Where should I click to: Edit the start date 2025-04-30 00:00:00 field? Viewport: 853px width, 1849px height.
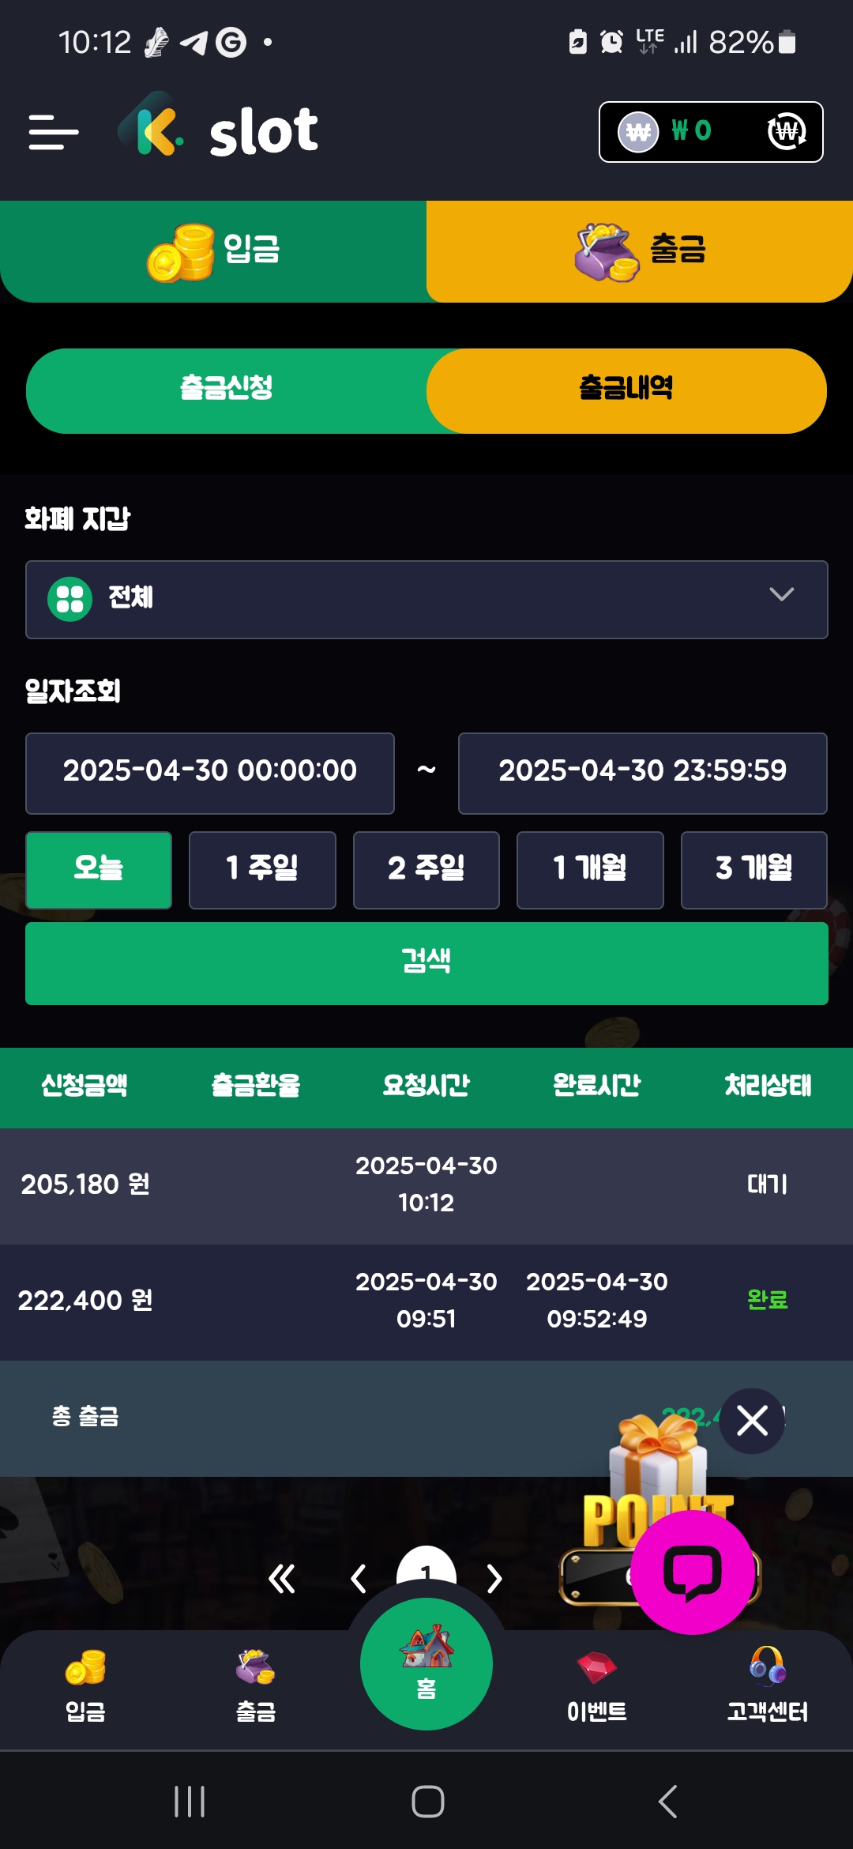point(210,773)
